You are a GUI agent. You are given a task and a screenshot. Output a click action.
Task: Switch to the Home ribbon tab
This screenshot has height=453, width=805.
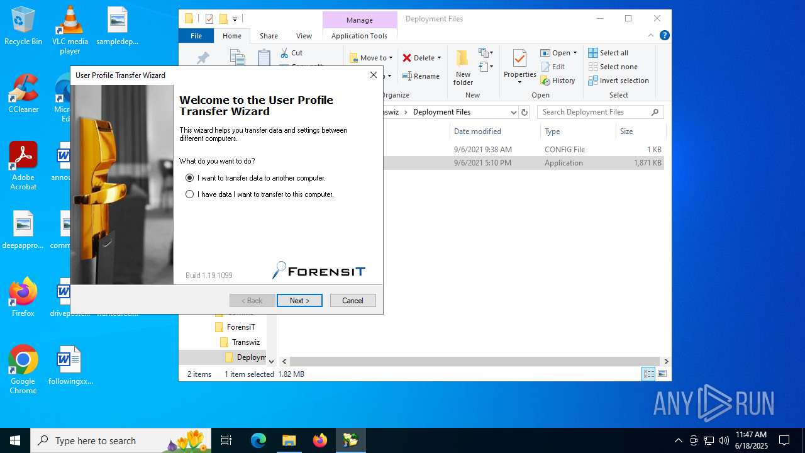[x=232, y=36]
